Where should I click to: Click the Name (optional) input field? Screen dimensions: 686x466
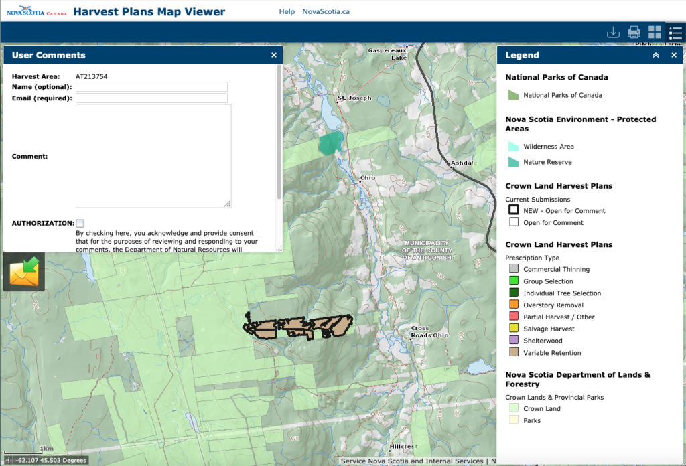pyautogui.click(x=151, y=87)
